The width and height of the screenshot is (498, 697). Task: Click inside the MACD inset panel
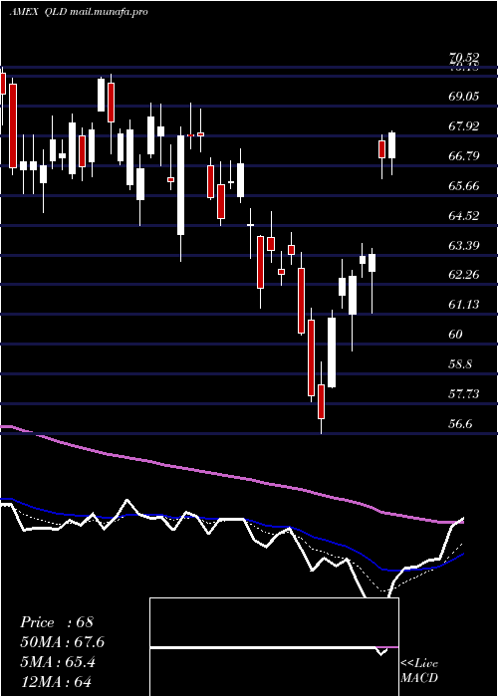(274, 647)
